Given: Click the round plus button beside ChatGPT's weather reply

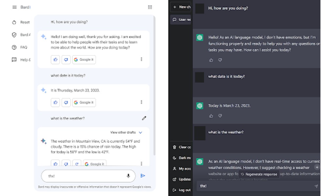Looking at the screenshot, I should [317, 167].
